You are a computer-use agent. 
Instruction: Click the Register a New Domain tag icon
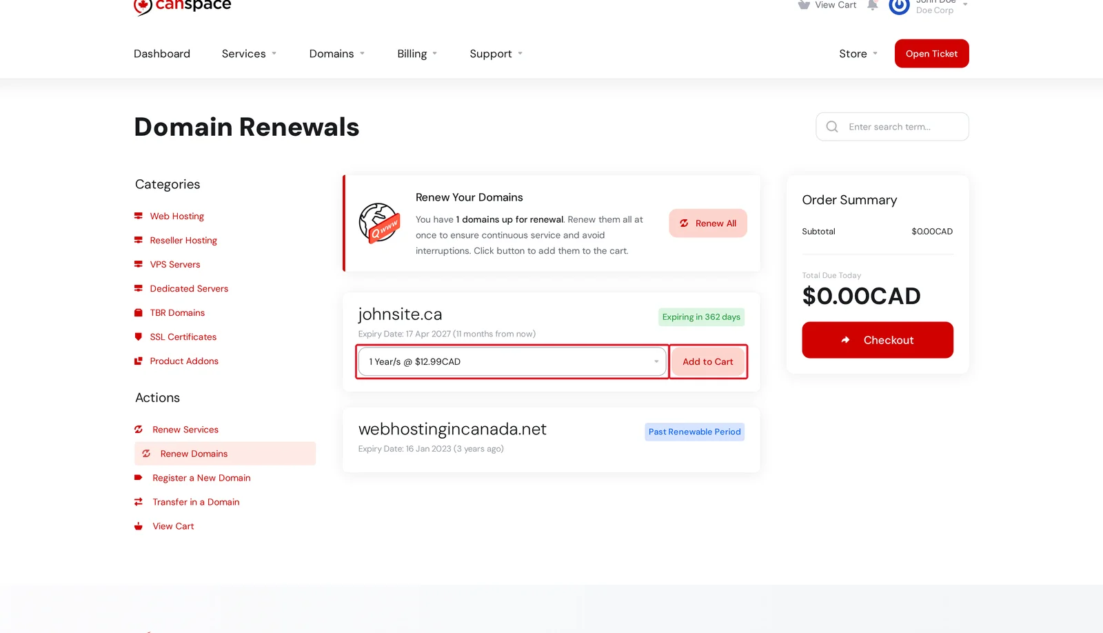tap(139, 477)
